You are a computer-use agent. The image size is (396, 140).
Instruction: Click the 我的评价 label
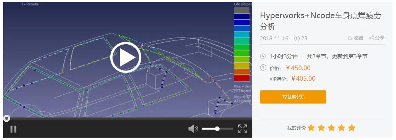[x=296, y=128]
